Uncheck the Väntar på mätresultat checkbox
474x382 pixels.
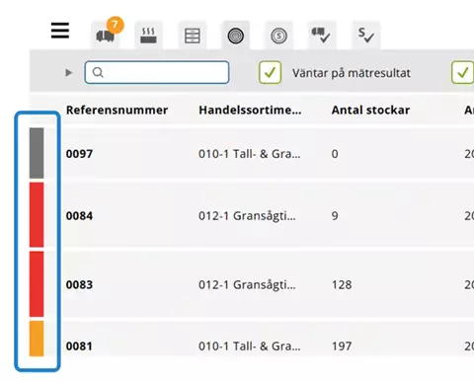pyautogui.click(x=270, y=72)
